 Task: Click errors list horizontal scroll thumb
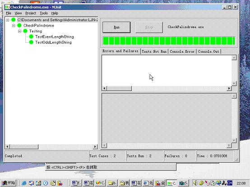point(119,88)
